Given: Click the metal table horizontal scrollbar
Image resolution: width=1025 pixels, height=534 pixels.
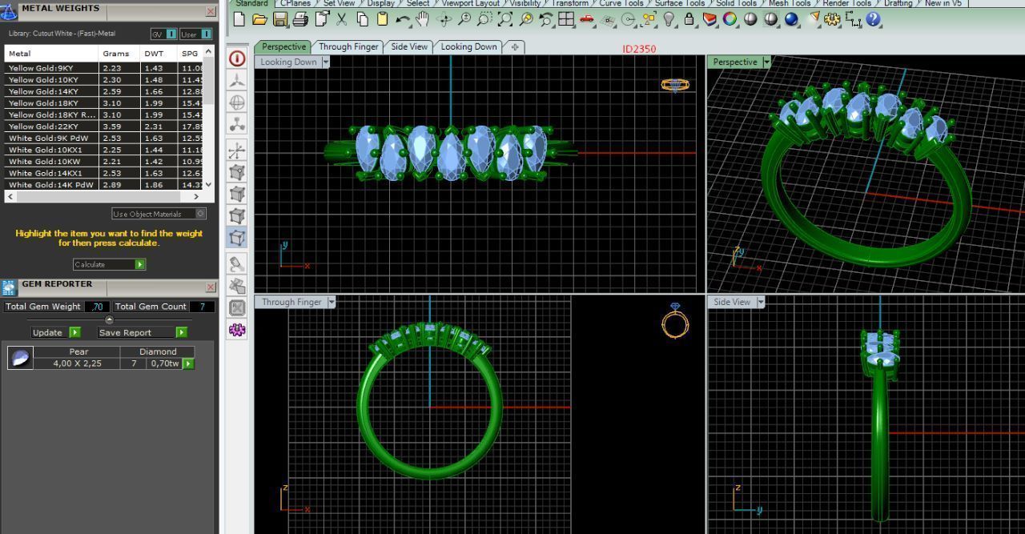Looking at the screenshot, I should pyautogui.click(x=103, y=196).
